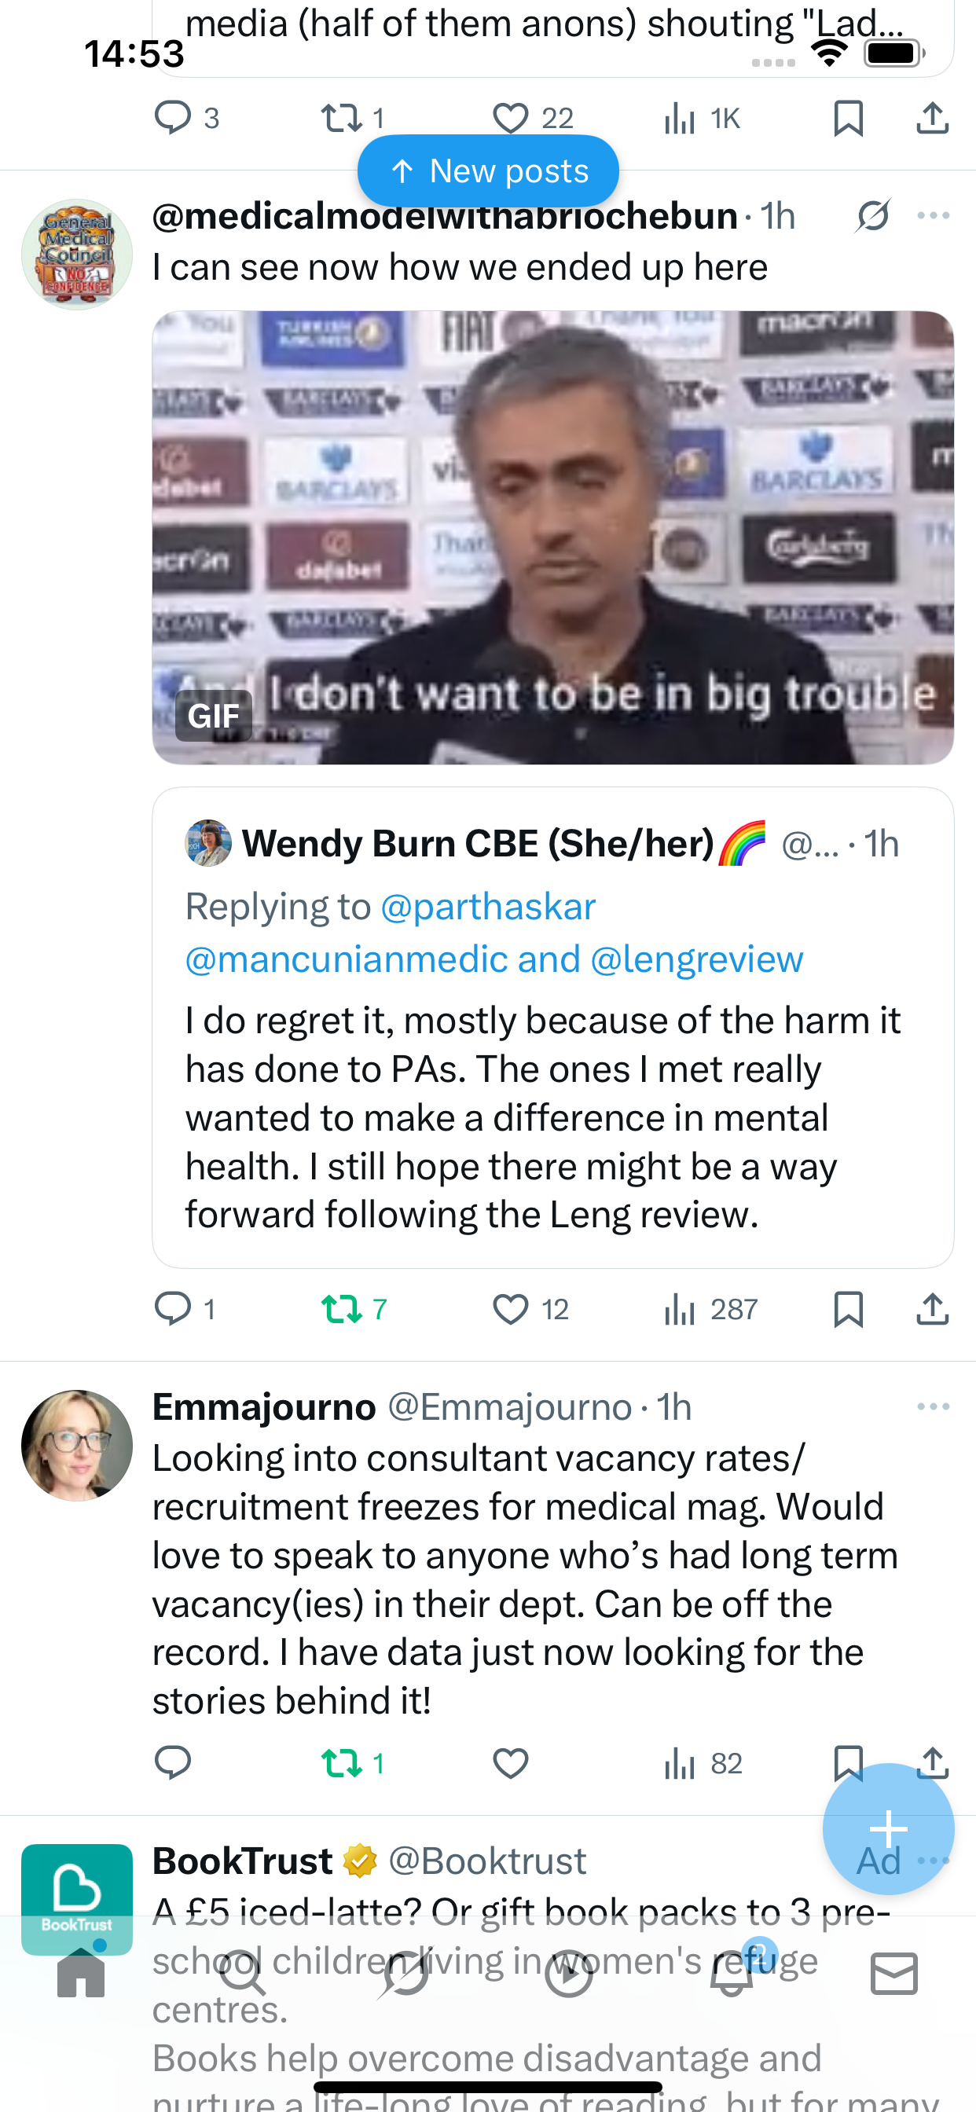976x2112 pixels.
Task: Open @parthaskar mention link
Action: (x=488, y=907)
